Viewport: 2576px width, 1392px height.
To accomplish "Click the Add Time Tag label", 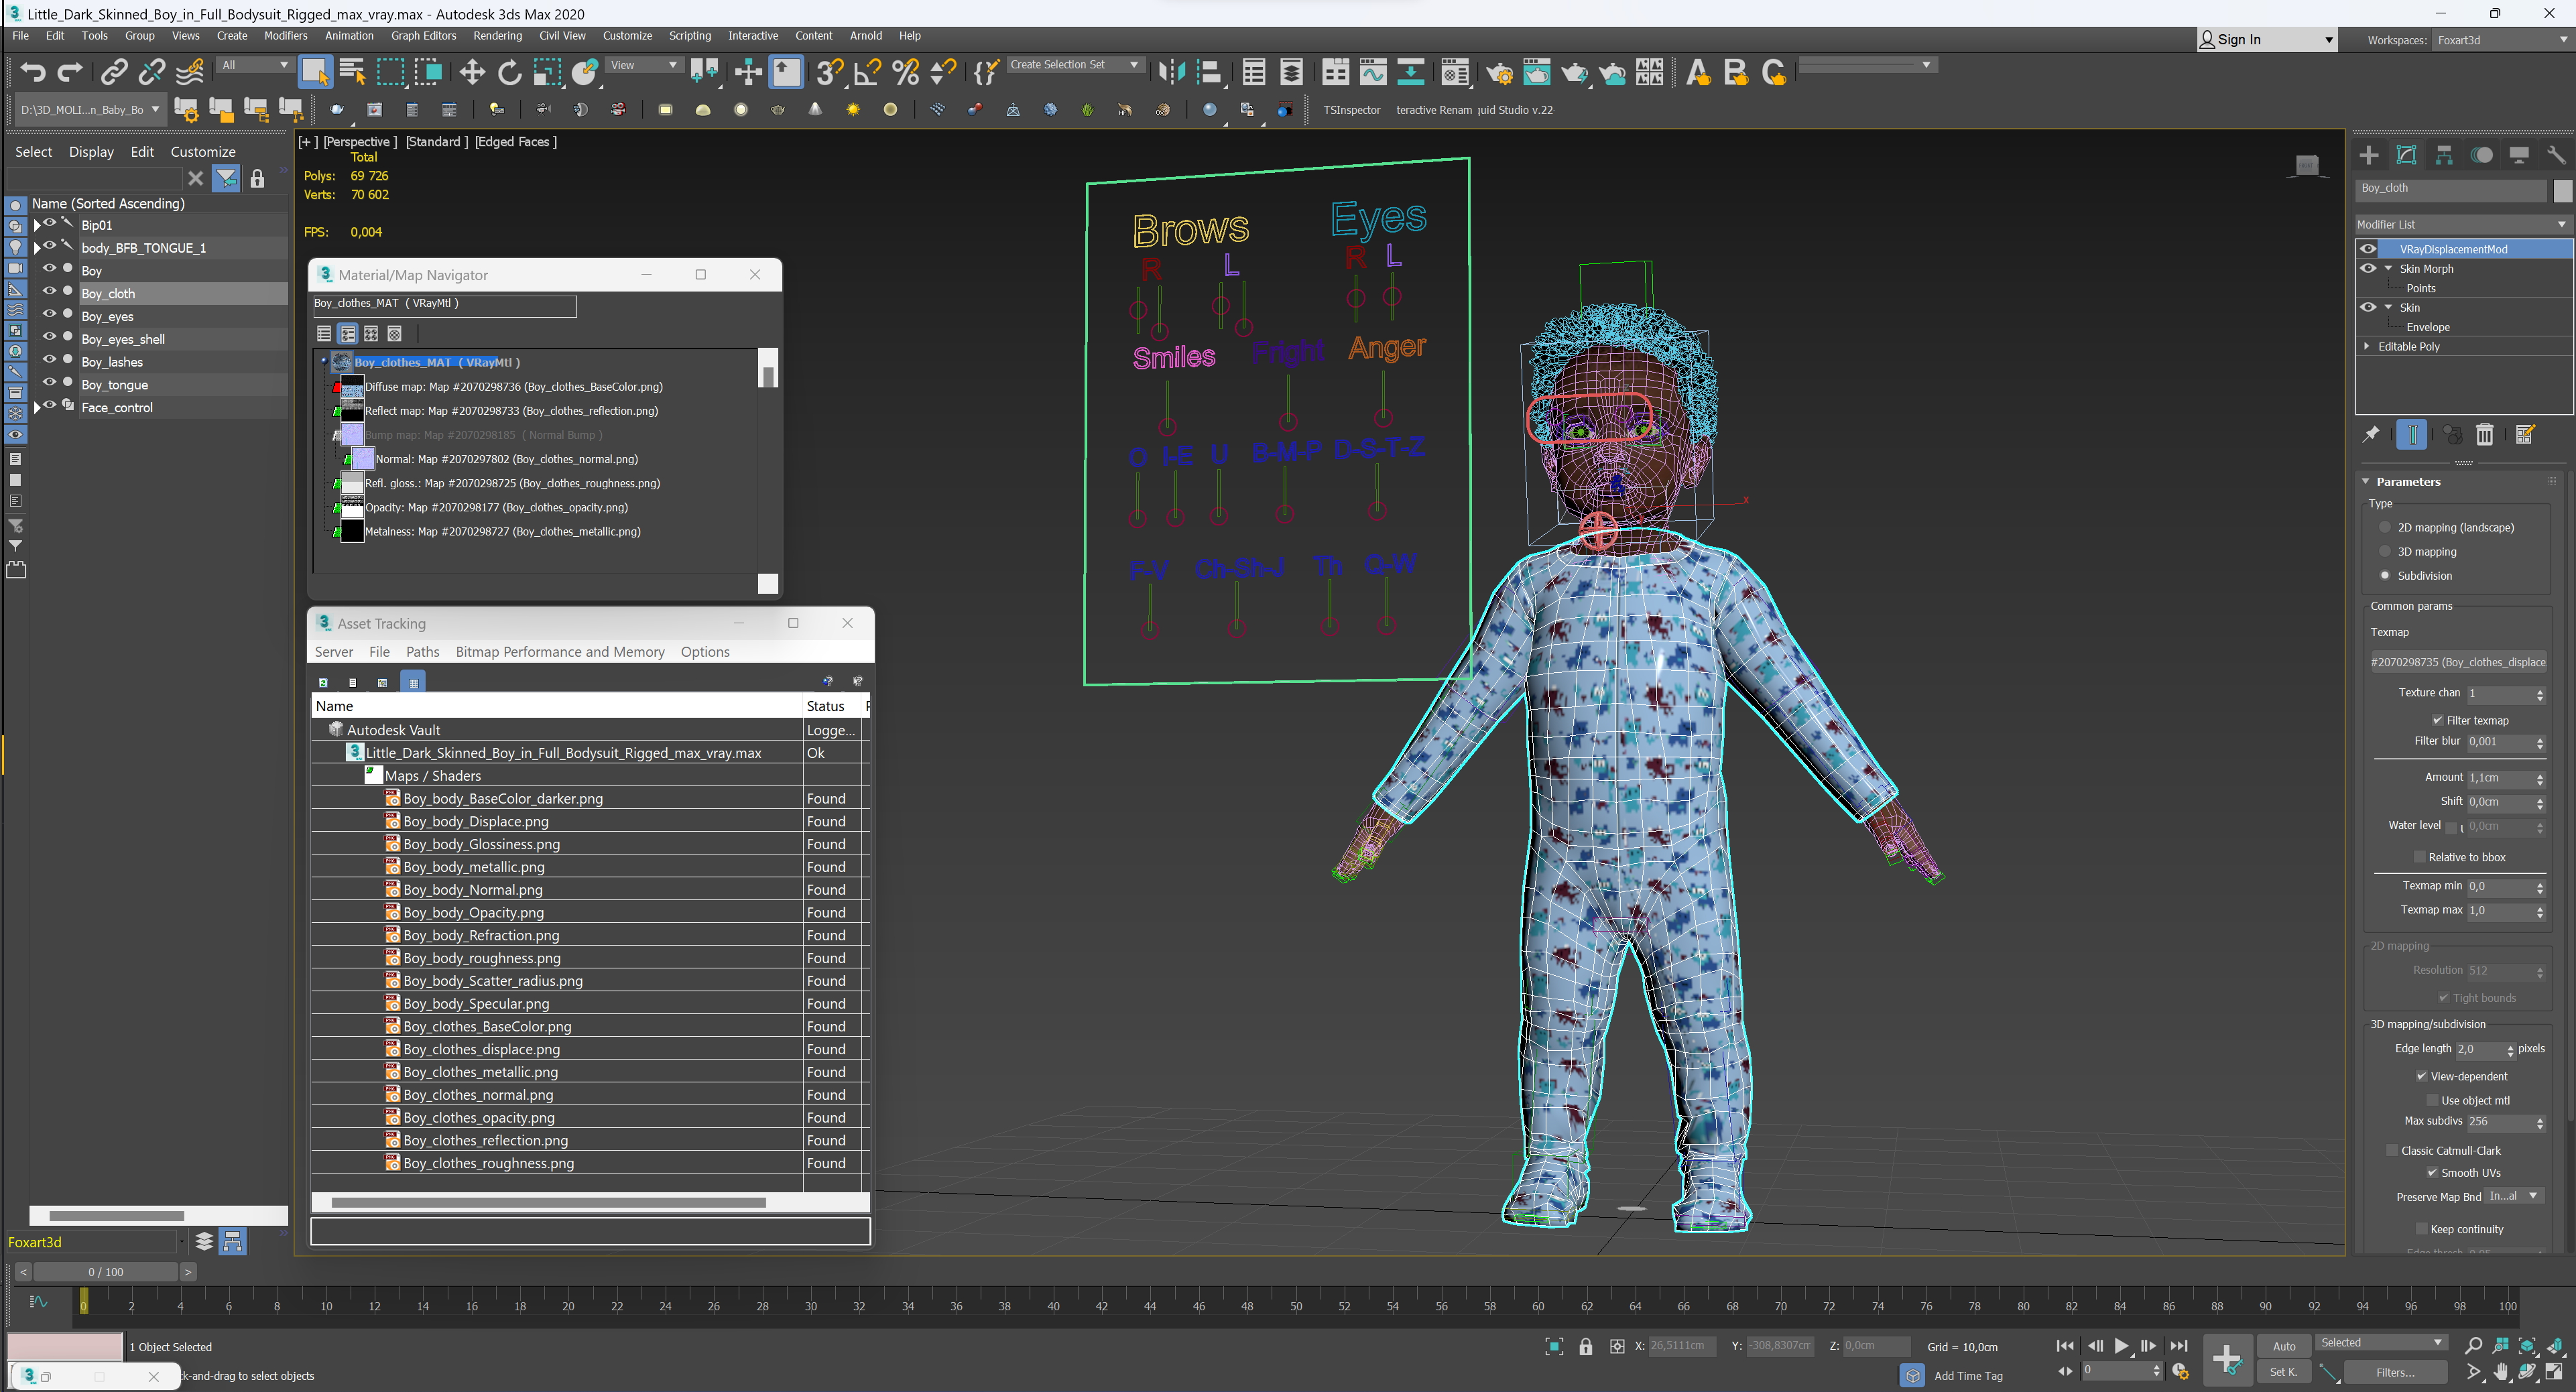I will click(1968, 1375).
